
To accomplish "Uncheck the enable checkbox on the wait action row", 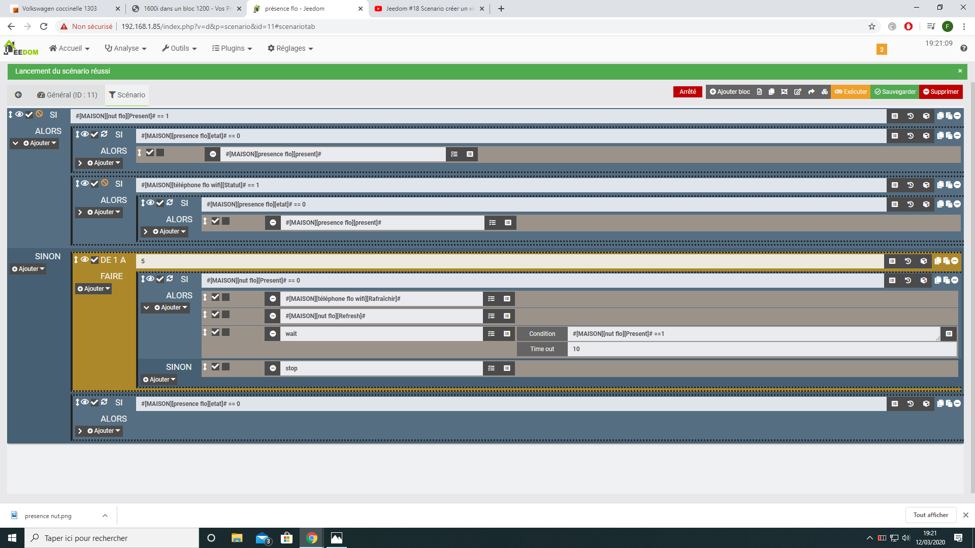I will (x=215, y=332).
